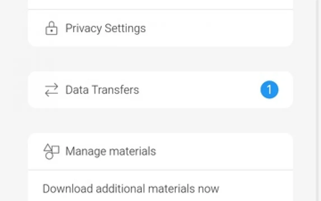This screenshot has height=201, width=321.
Task: Open Manage materials
Action: (110, 151)
